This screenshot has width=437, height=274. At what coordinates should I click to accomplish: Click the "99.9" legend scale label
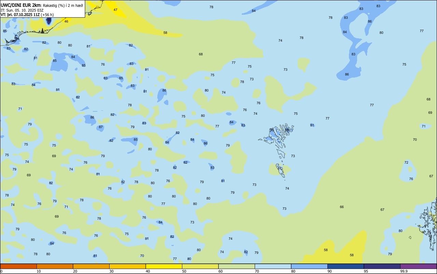(x=404, y=271)
